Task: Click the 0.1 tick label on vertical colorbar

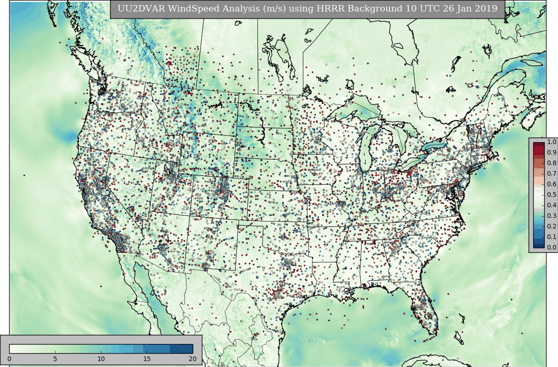Action: pos(551,237)
